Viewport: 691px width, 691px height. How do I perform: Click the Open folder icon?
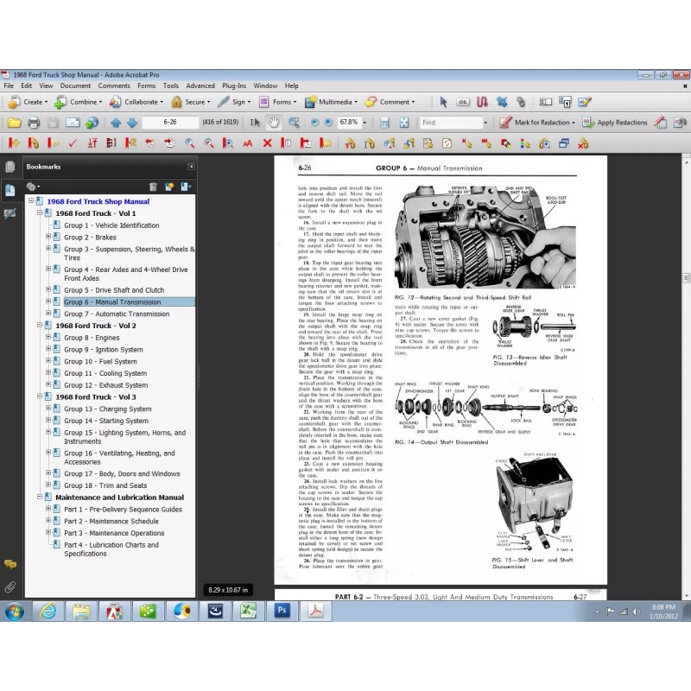tap(14, 123)
